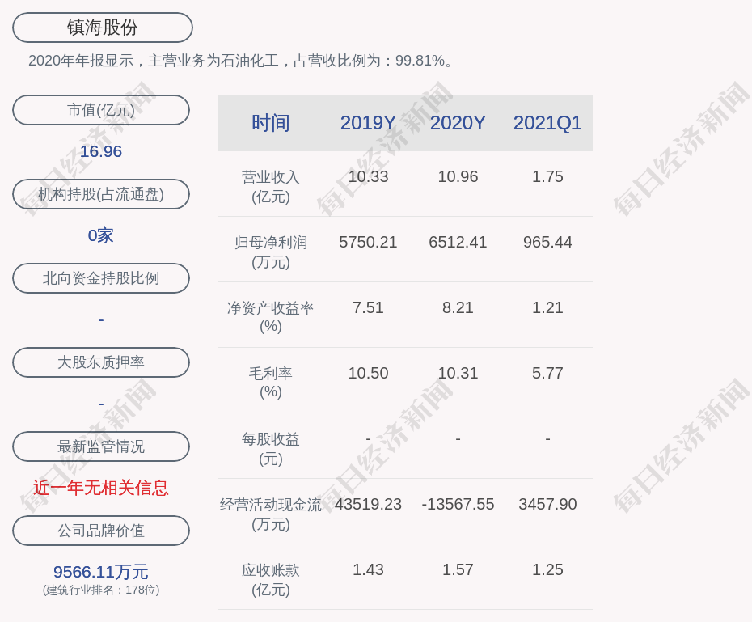Click the 营业收入 row label
The height and width of the screenshot is (622, 752).
coord(271,177)
